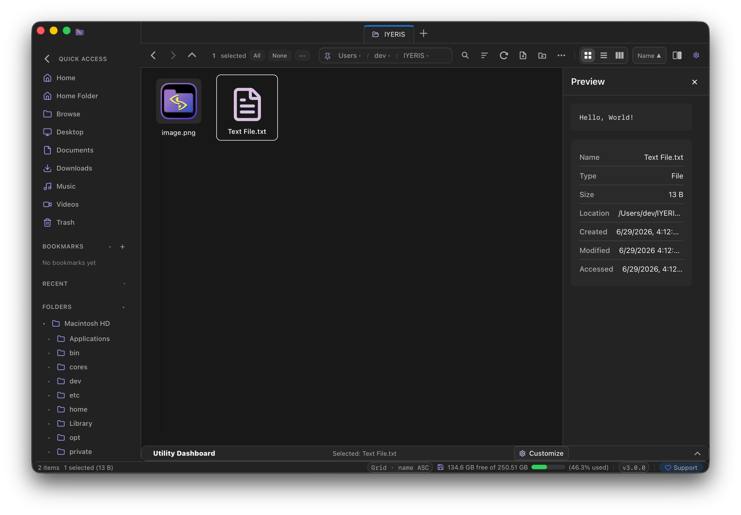
Task: Expand the Applications folder in tree
Action: tap(49, 339)
